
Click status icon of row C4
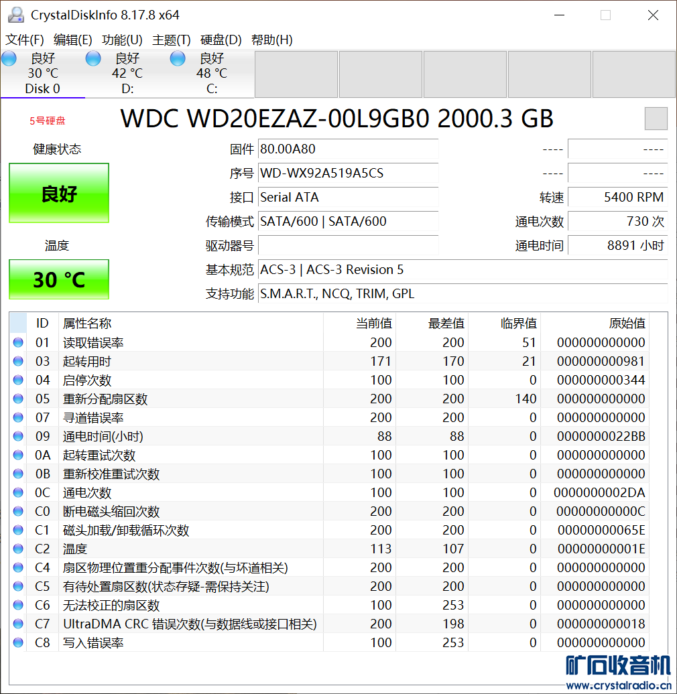(18, 567)
